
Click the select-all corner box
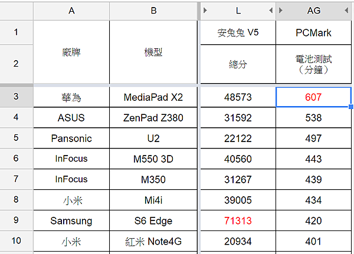point(17,11)
